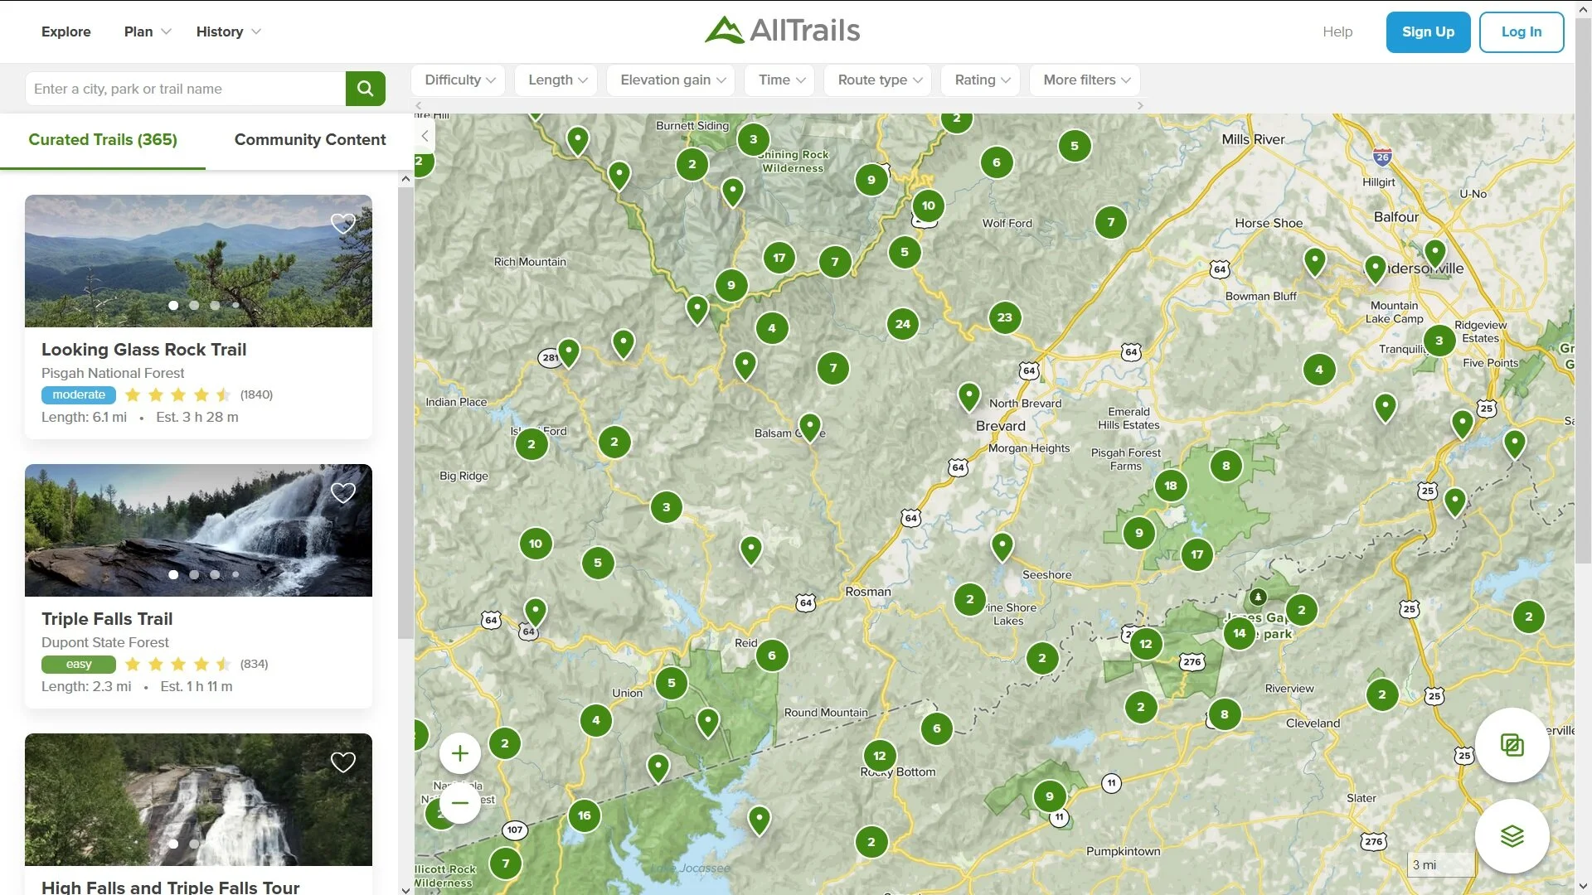Screen dimensions: 1592x895
Task: Switch to the Community Content tab
Action: pyautogui.click(x=309, y=140)
